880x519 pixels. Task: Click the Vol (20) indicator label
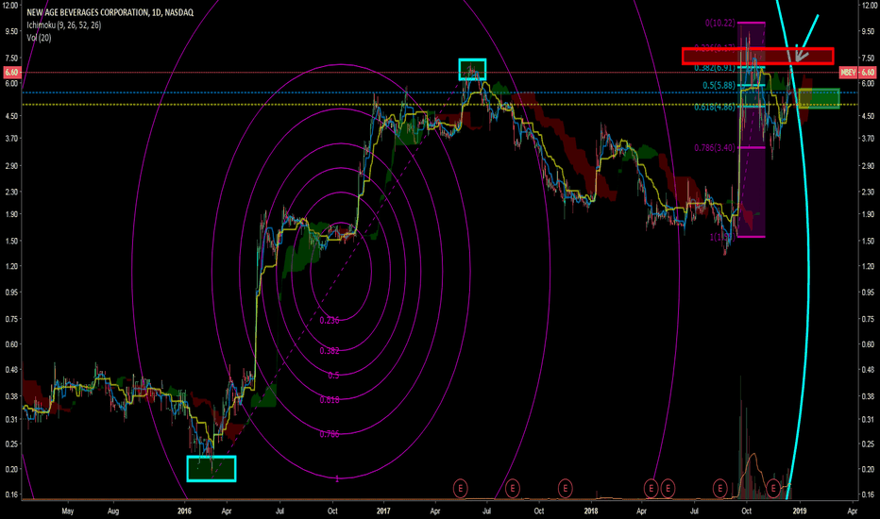(39, 38)
